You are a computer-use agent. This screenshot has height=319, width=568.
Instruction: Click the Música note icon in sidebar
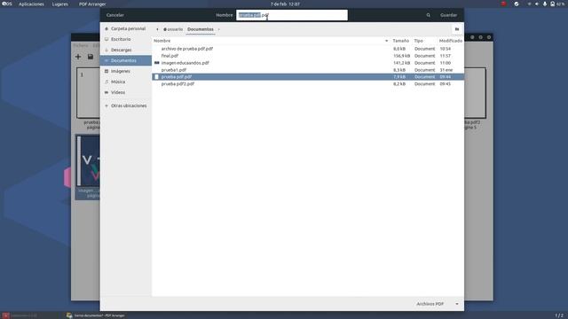[x=106, y=82]
